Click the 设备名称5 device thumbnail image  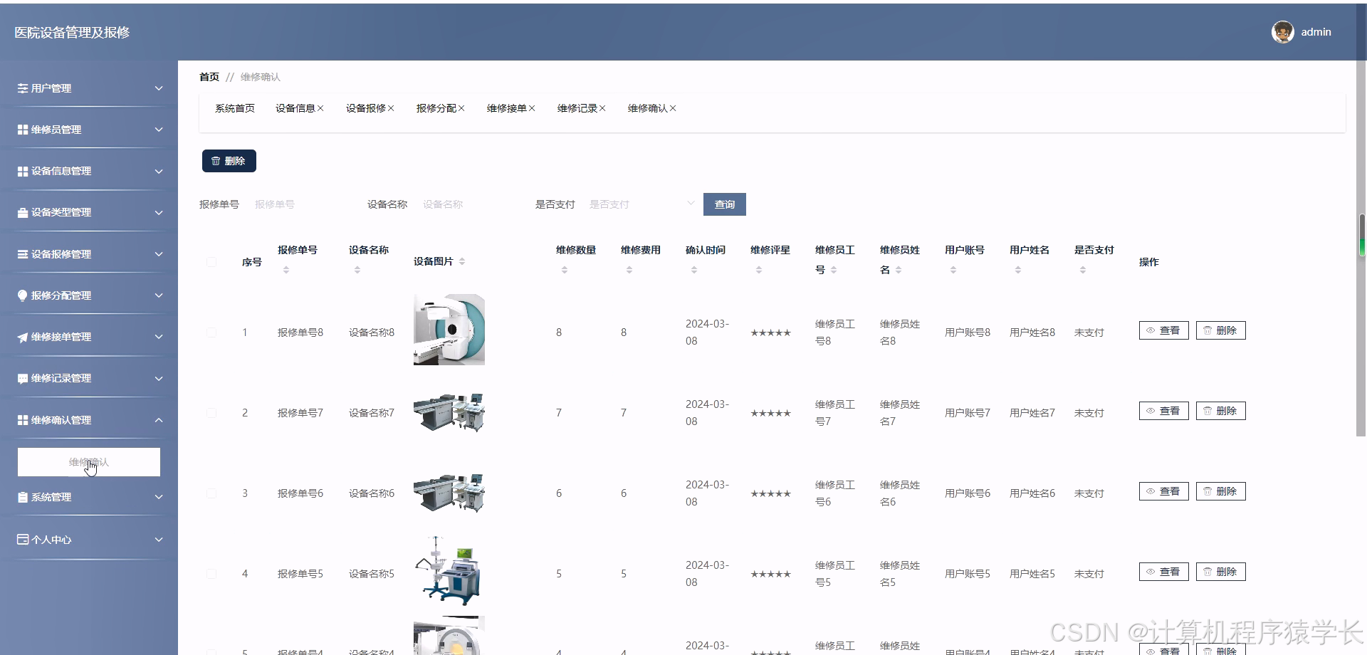pyautogui.click(x=449, y=570)
